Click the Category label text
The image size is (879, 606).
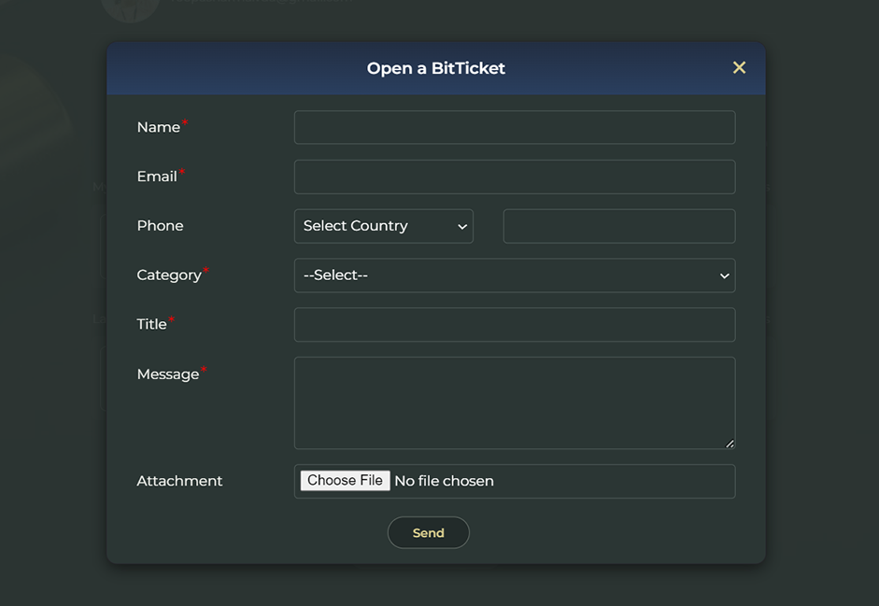169,275
